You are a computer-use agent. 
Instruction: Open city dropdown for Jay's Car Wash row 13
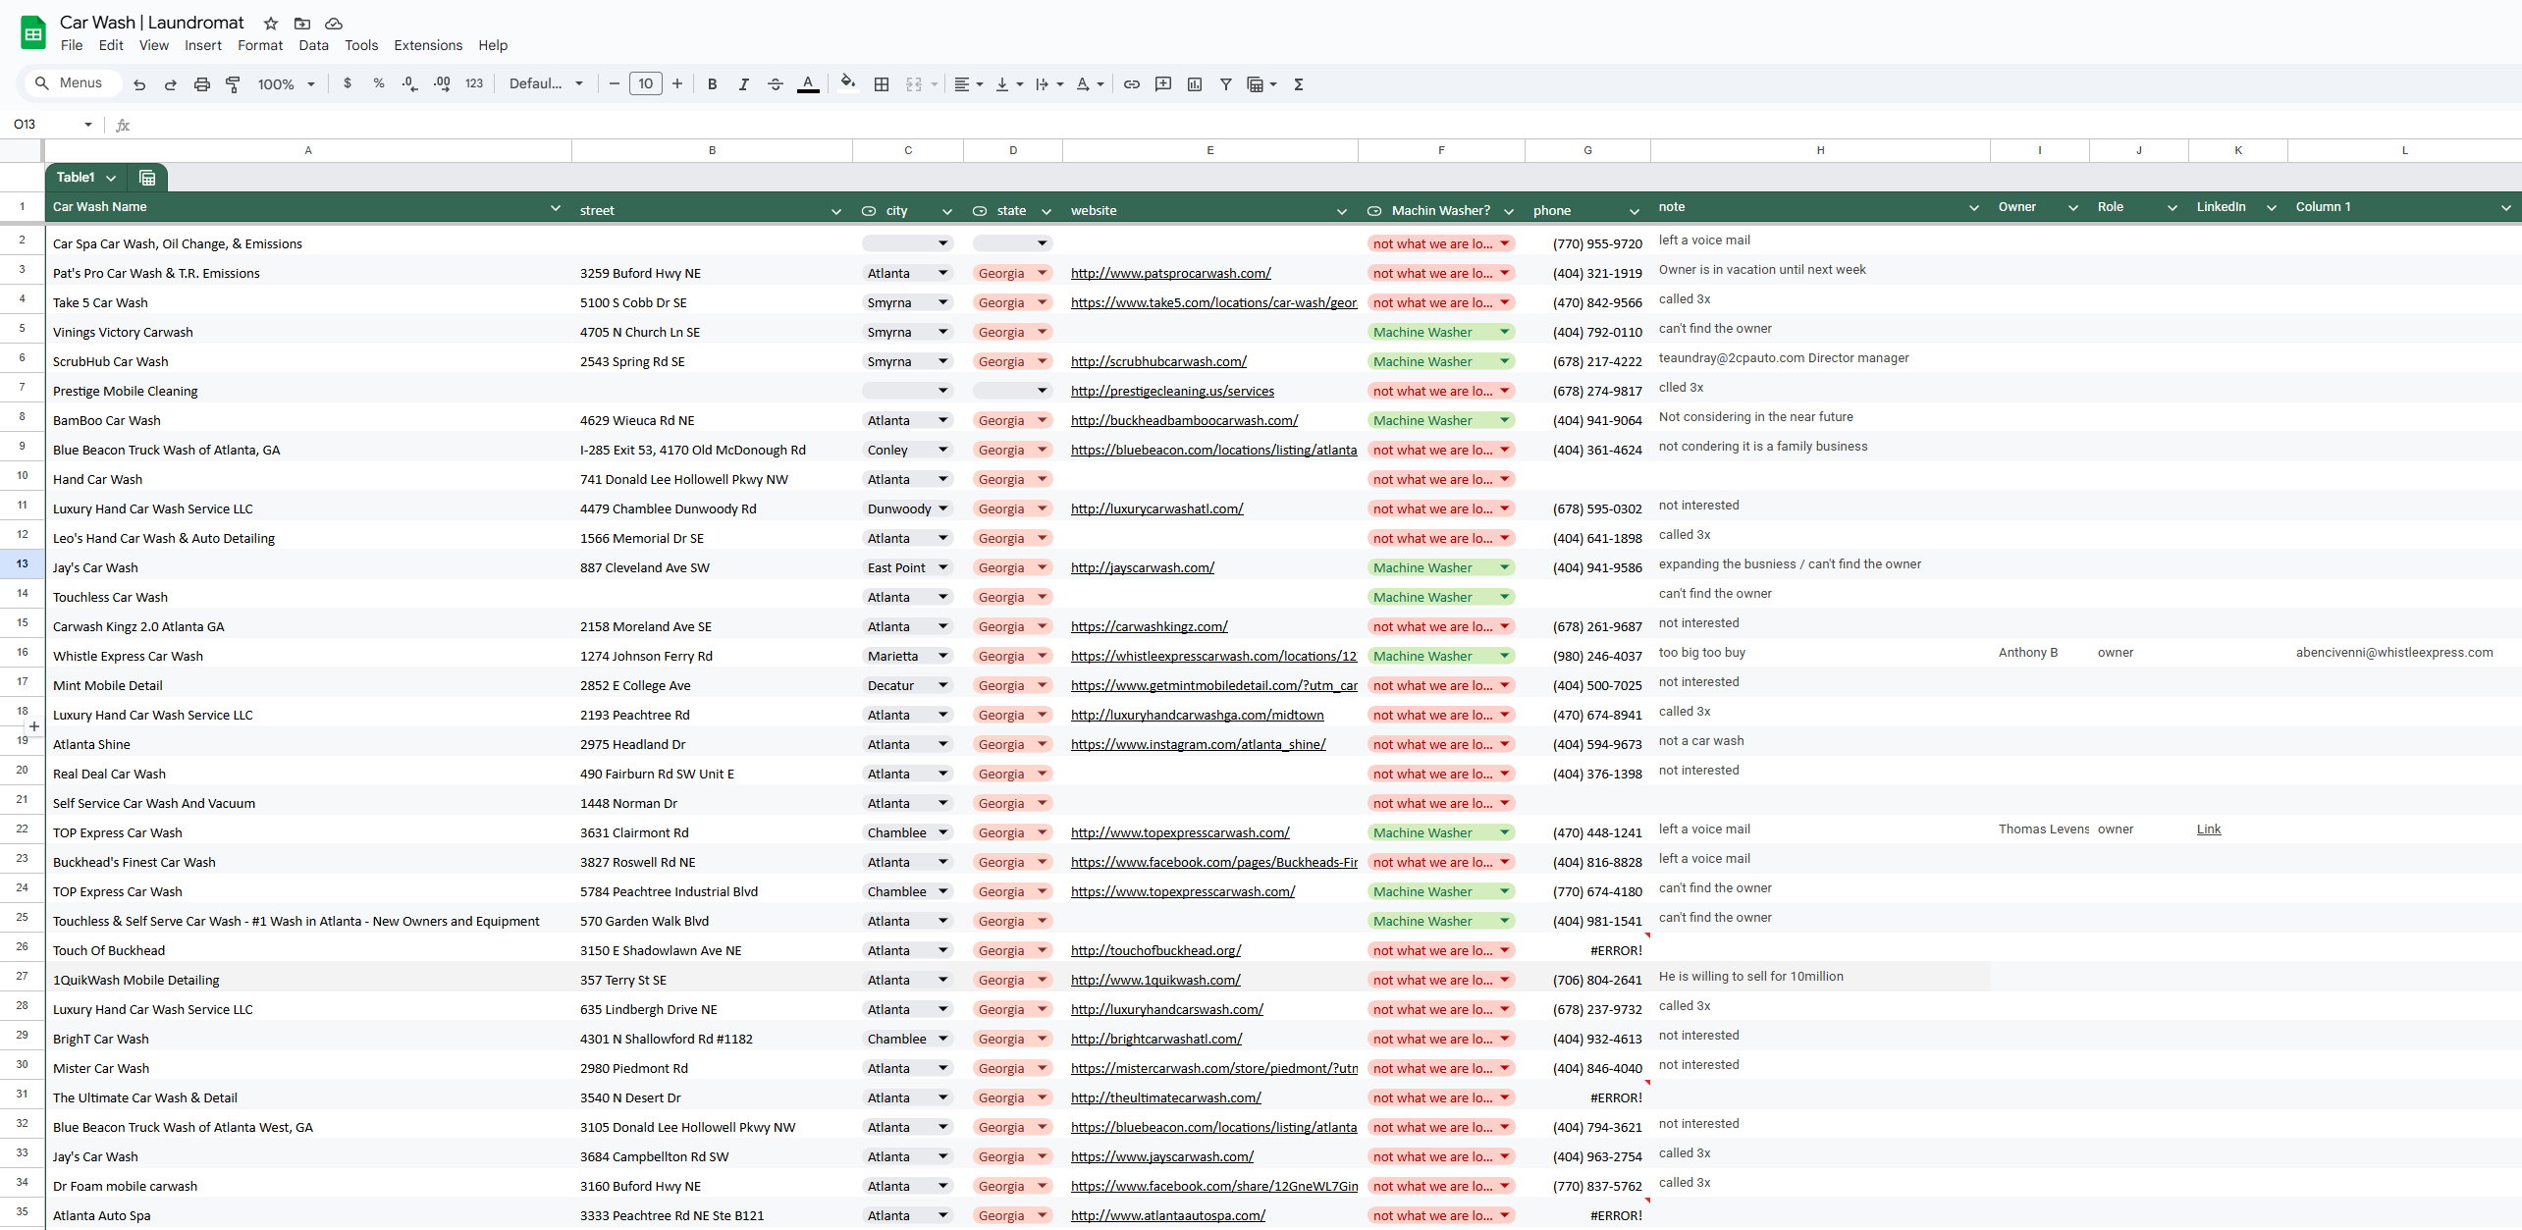click(x=943, y=567)
